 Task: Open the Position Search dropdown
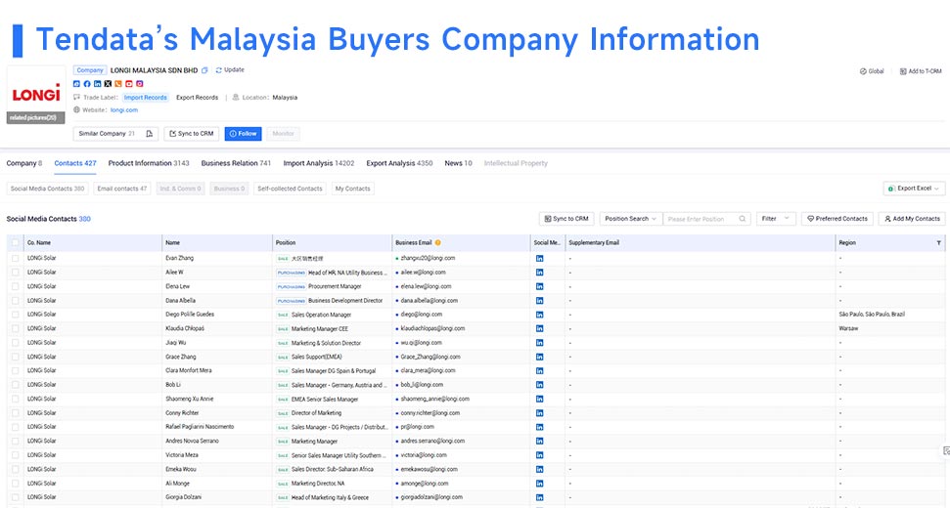click(631, 219)
